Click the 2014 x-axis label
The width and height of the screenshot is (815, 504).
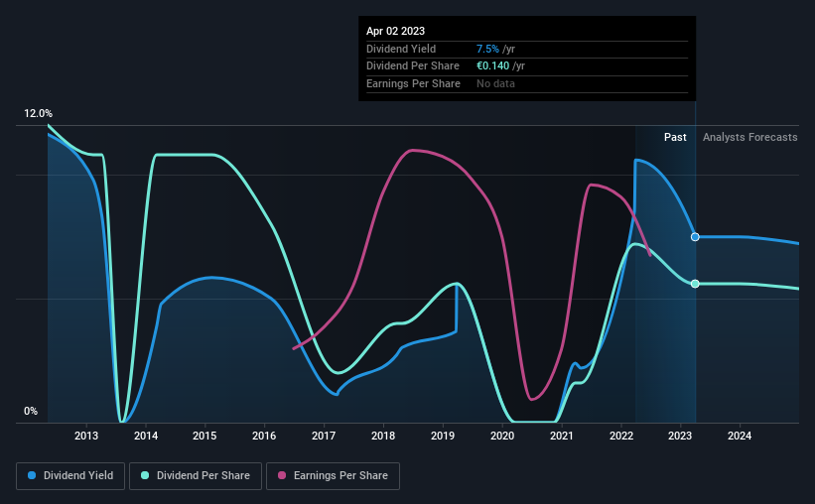click(x=146, y=436)
